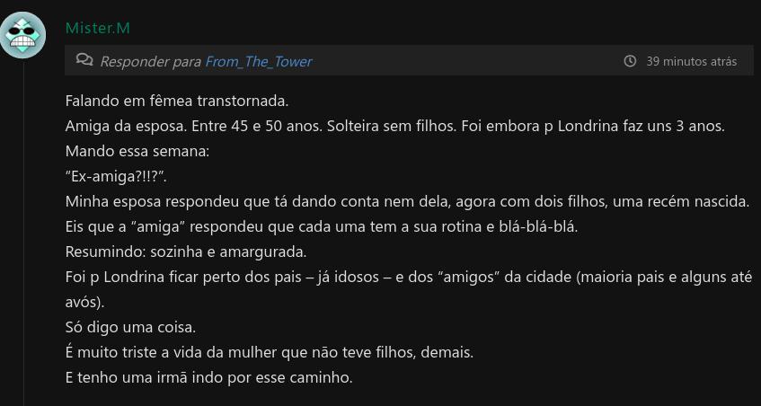The image size is (761, 406).
Task: Click the speech bubbles reply icon
Action: (x=84, y=60)
